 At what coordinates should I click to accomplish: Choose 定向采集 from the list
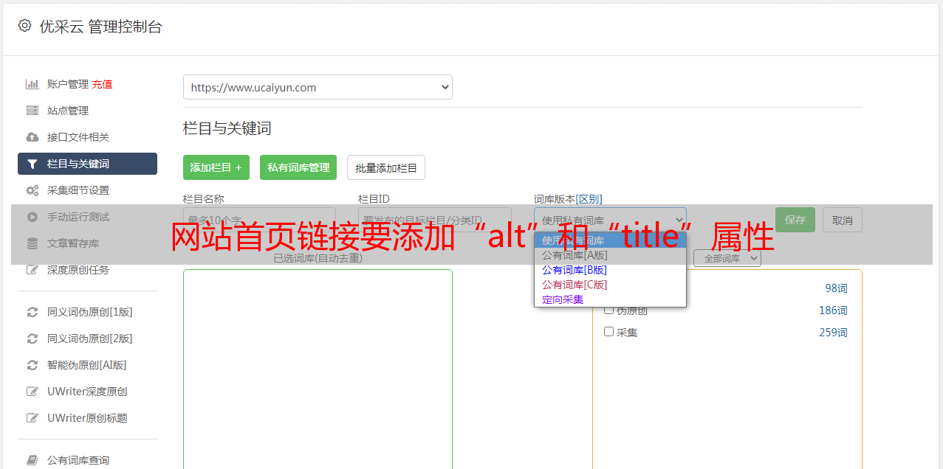click(x=610, y=299)
